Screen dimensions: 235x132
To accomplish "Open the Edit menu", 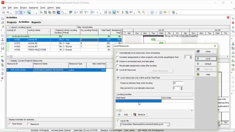I will tap(10, 8).
